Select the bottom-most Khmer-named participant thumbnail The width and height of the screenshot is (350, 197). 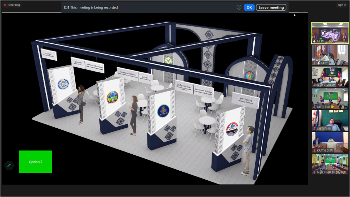pyautogui.click(x=330, y=164)
